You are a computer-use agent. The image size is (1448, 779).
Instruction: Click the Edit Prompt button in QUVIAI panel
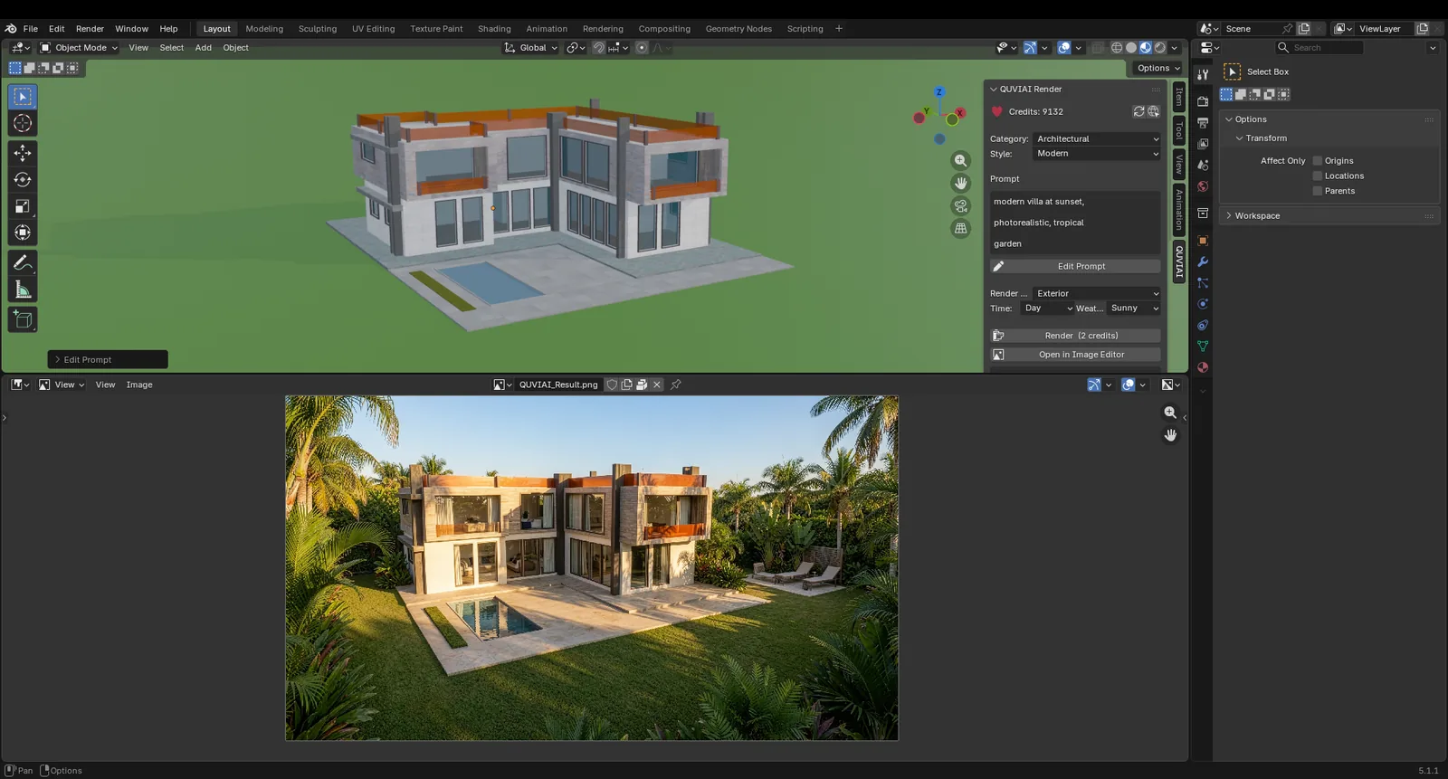tap(1075, 267)
